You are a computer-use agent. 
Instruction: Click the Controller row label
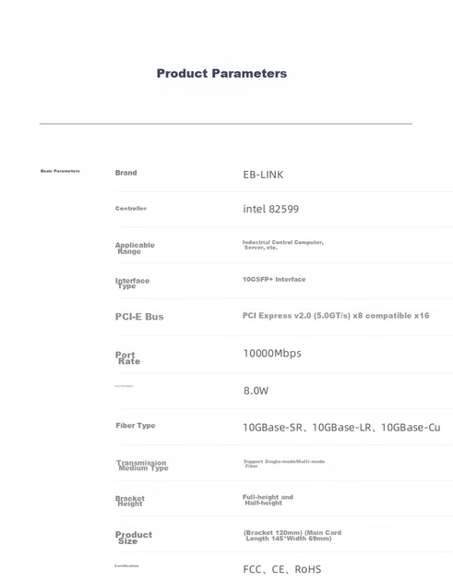click(x=131, y=208)
